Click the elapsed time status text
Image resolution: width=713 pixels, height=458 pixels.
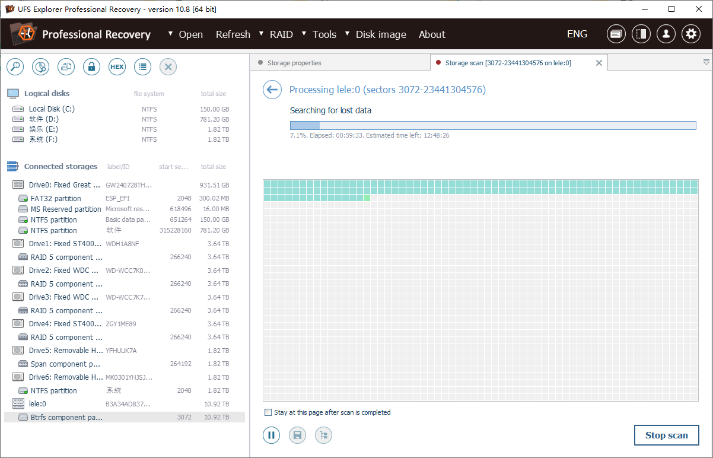click(x=370, y=135)
